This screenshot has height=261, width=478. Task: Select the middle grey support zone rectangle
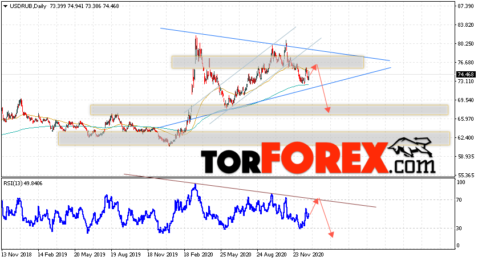(x=269, y=110)
